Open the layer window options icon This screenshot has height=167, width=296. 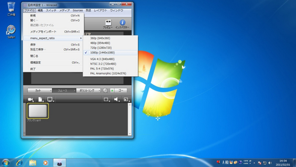pyautogui.click(x=127, y=100)
